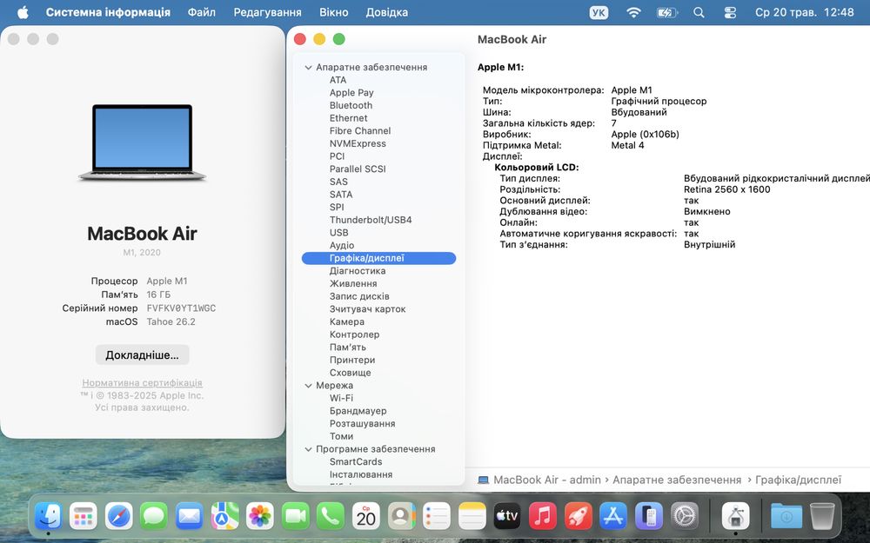This screenshot has height=543, width=870.
Task: Open the Trash in the Dock
Action: (822, 516)
